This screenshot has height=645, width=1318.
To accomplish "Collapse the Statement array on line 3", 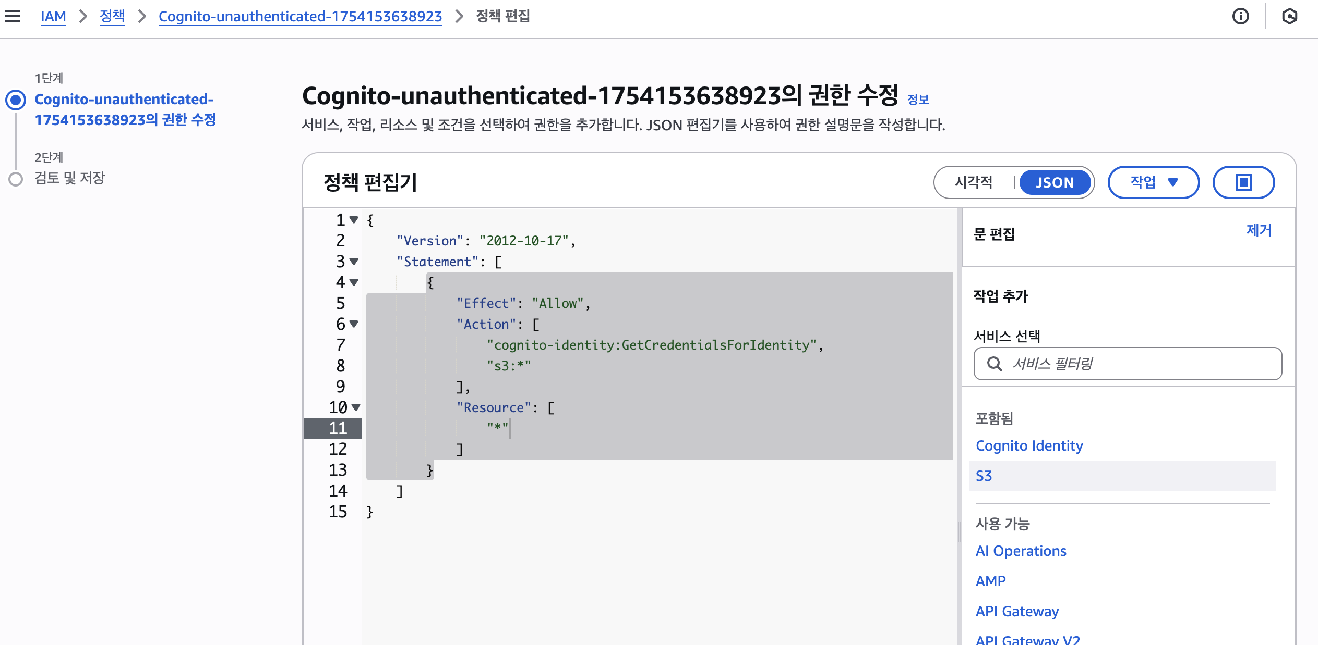I will (x=354, y=262).
